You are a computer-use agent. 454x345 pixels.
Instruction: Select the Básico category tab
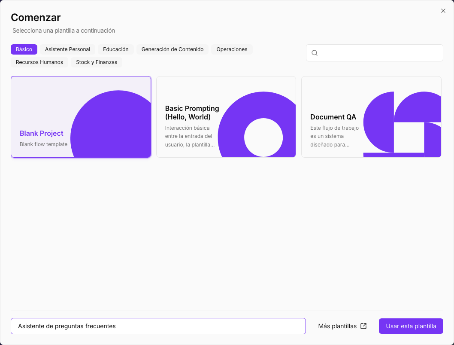click(24, 49)
